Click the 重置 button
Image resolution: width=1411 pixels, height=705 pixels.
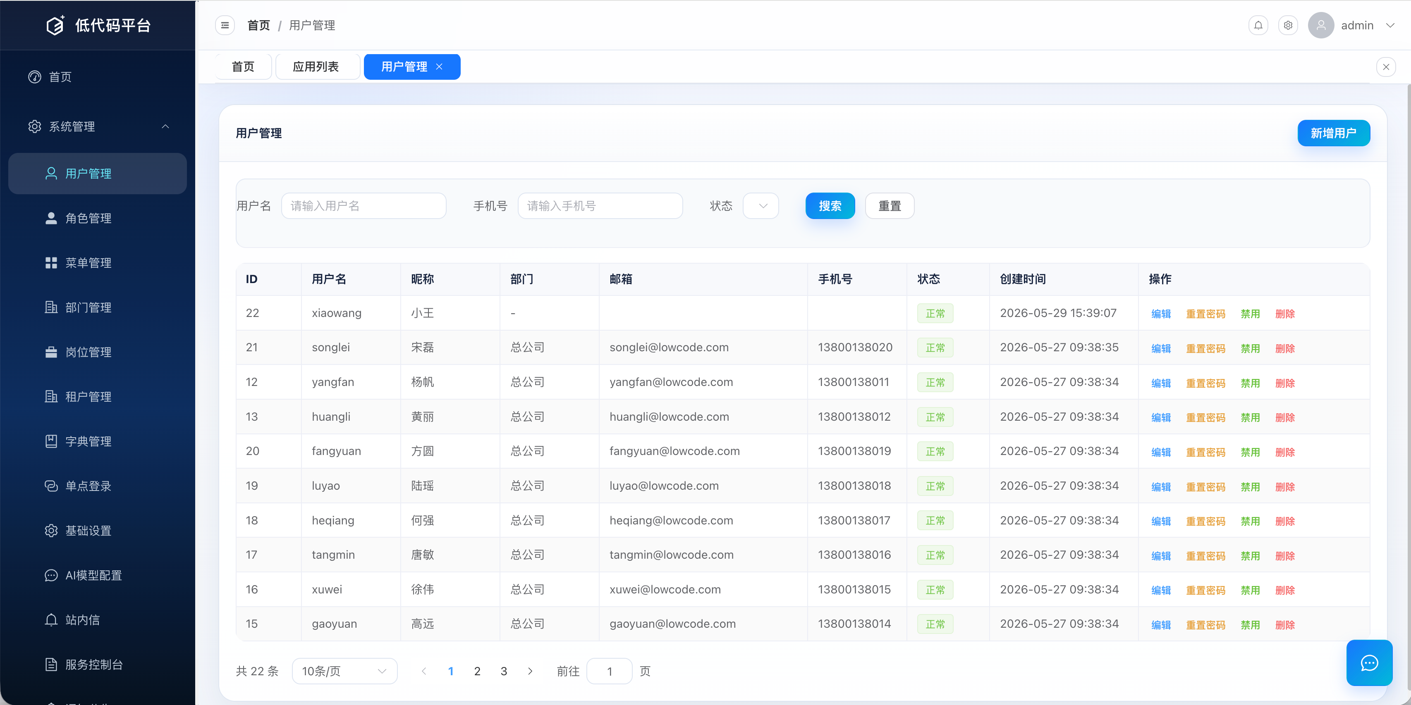tap(890, 206)
